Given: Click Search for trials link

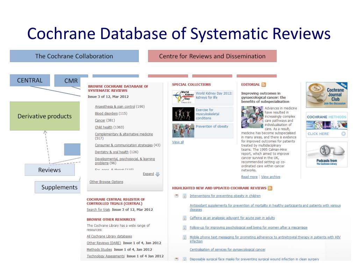Looking at the screenshot, I should coord(98,210).
